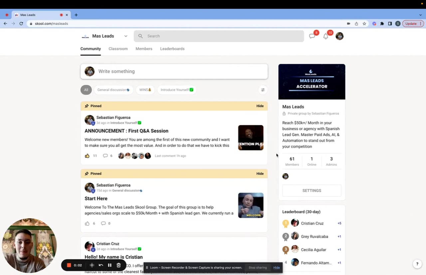426x275 pixels.
Task: Hide the pinned Q&A announcement post
Action: pos(260,106)
